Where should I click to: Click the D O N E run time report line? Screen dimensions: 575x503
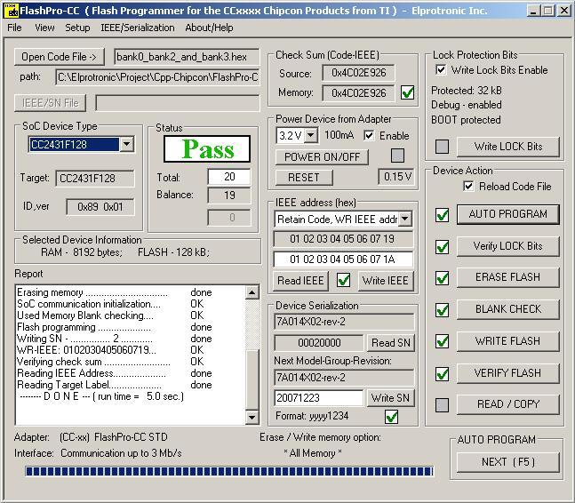coord(102,396)
